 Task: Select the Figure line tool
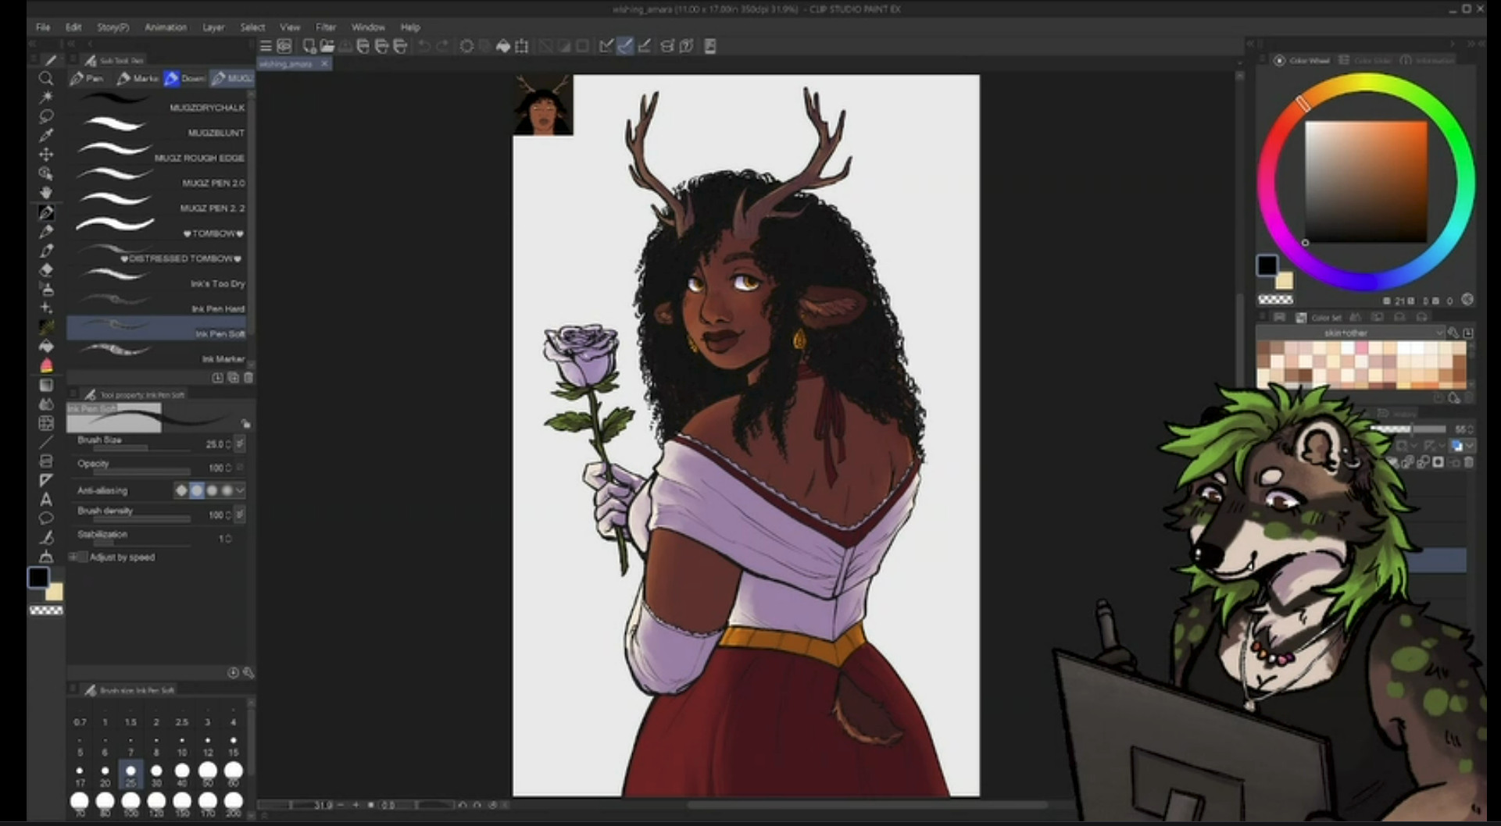point(46,443)
